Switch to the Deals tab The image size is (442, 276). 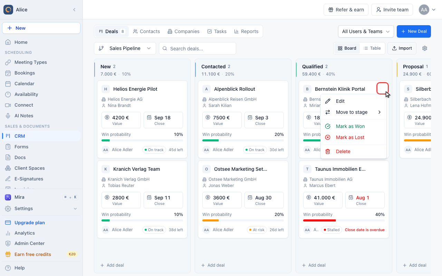click(x=112, y=31)
